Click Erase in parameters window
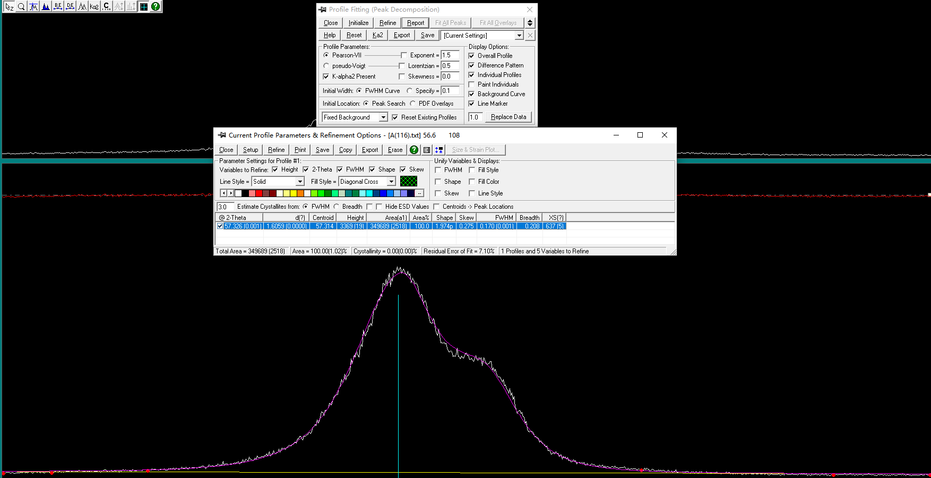This screenshot has width=931, height=478. pos(395,150)
